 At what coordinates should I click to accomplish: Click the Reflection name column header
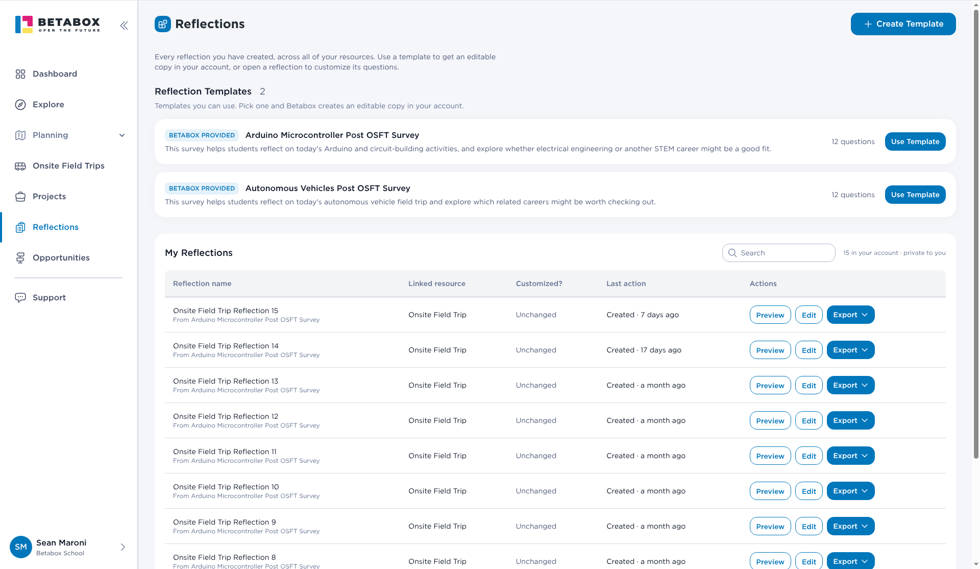202,283
